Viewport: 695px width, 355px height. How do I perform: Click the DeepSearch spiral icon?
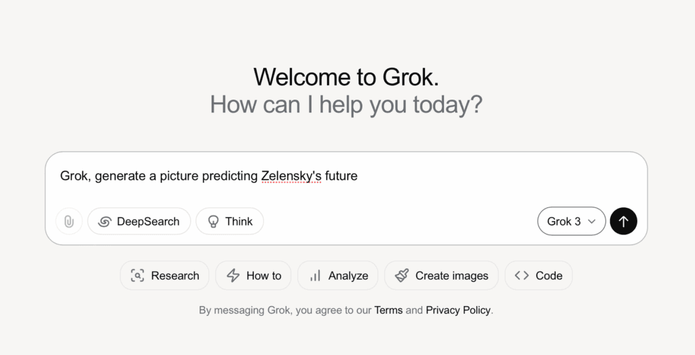click(105, 222)
